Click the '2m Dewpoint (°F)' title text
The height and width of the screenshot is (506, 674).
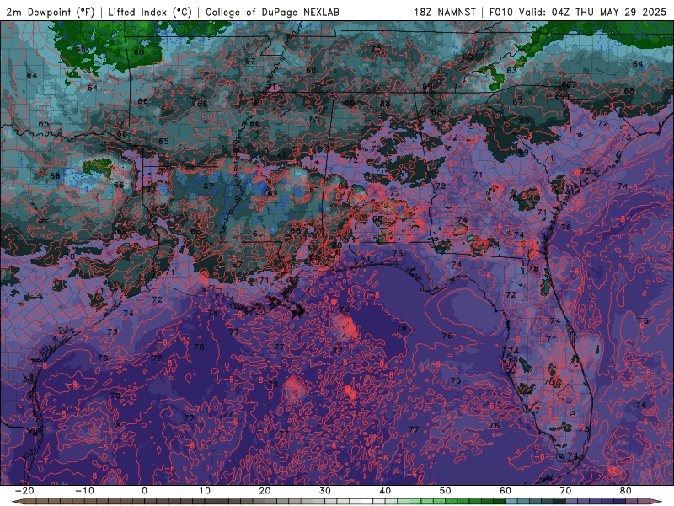[x=51, y=12]
